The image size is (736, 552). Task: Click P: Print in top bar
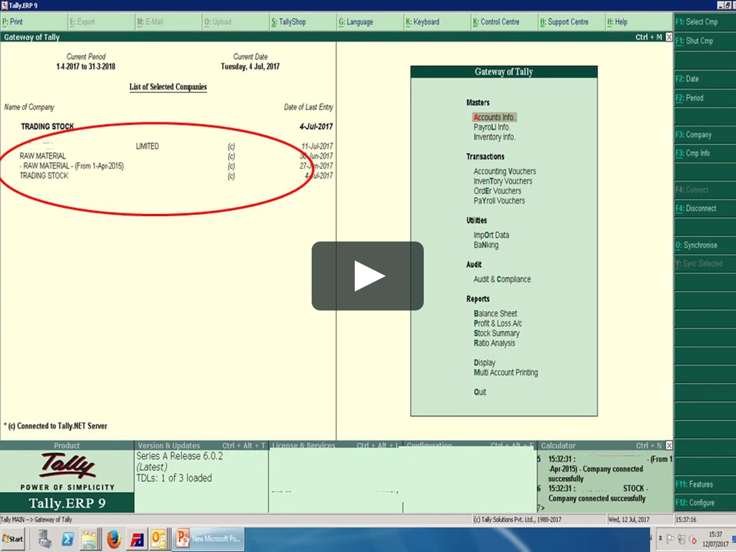click(x=12, y=22)
